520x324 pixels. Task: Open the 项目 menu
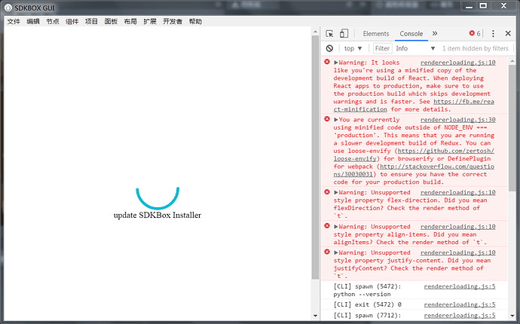(91, 22)
